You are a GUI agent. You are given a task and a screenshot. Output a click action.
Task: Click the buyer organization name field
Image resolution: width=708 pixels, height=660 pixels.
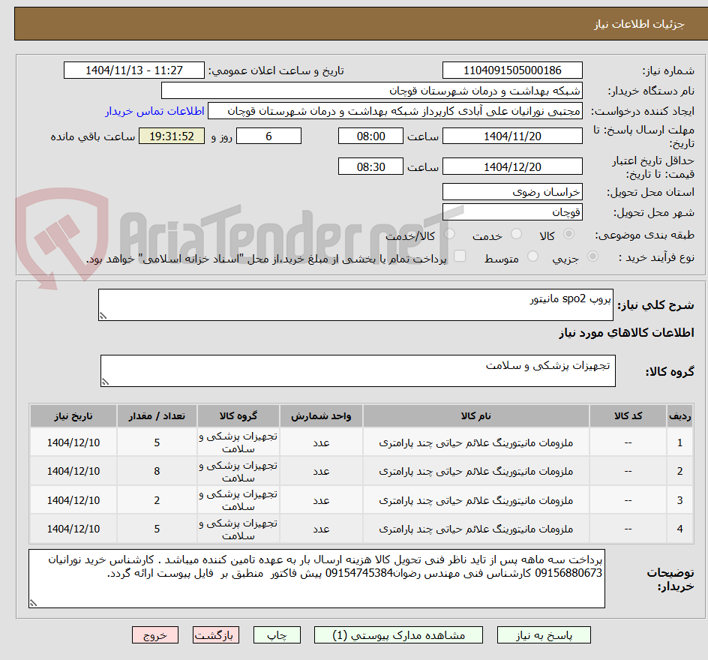click(x=371, y=91)
